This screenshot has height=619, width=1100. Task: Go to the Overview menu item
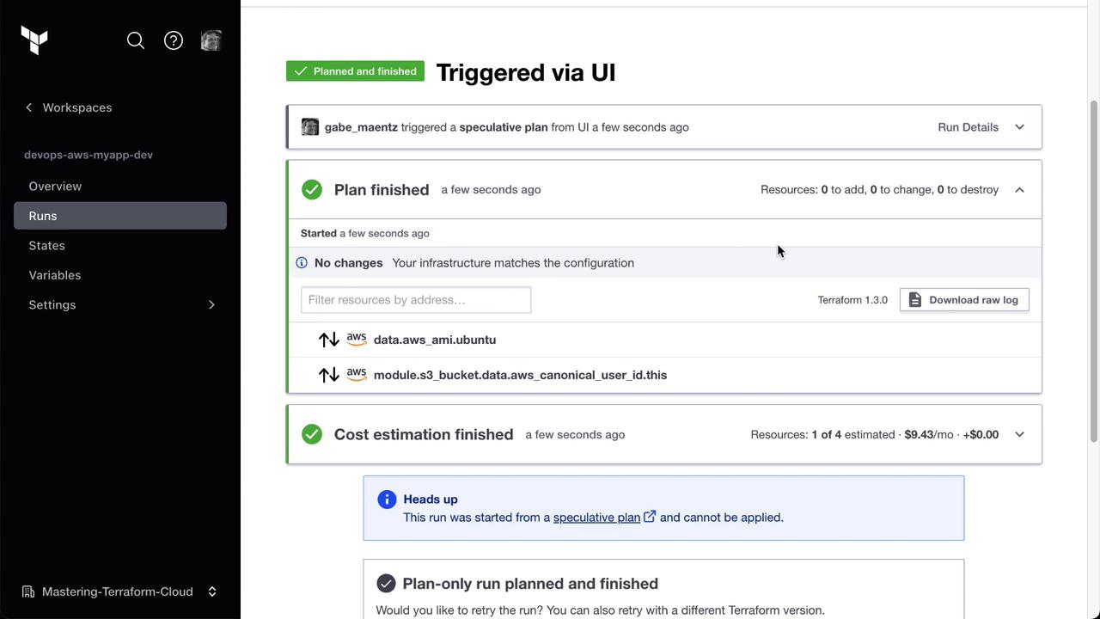coord(55,187)
